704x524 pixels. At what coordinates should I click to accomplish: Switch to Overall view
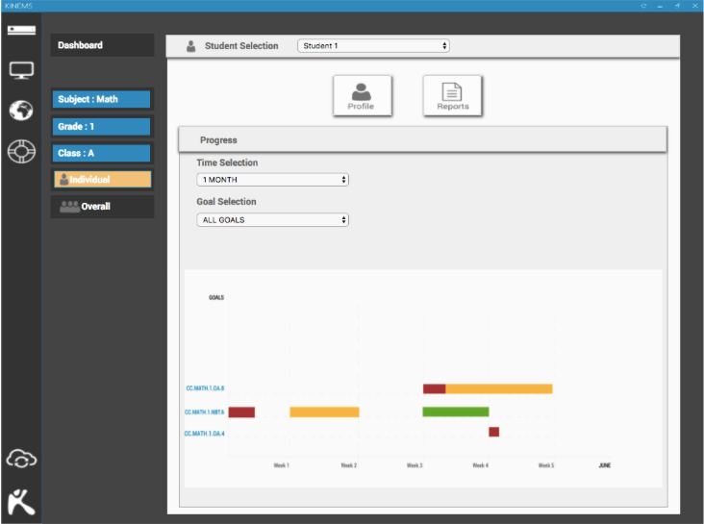(102, 206)
